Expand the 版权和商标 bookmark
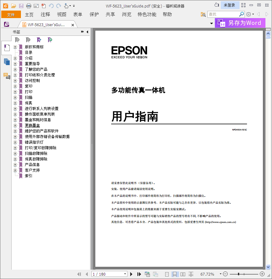This screenshot has width=272, height=279. [15, 47]
